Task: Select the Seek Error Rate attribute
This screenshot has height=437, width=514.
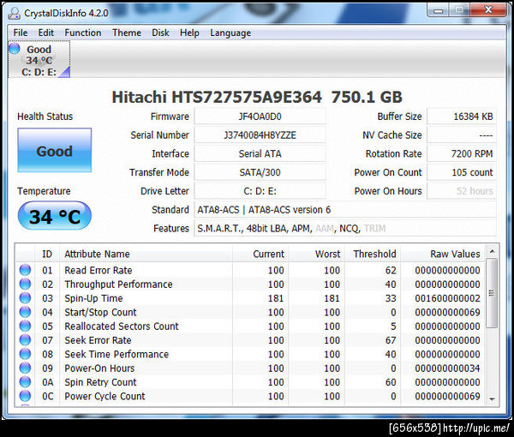Action: (x=98, y=340)
